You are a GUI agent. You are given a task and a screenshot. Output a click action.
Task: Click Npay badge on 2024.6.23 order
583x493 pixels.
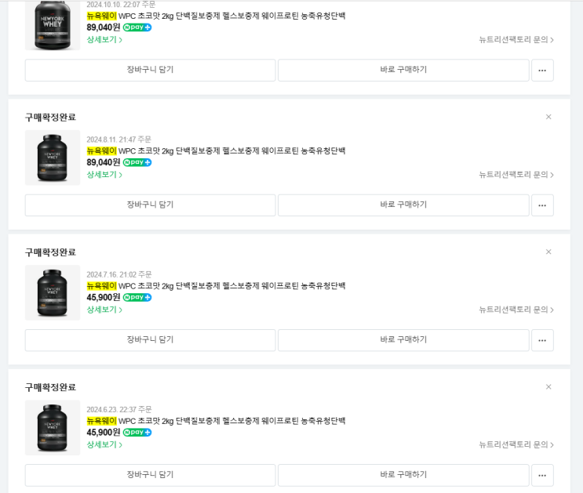coord(137,433)
